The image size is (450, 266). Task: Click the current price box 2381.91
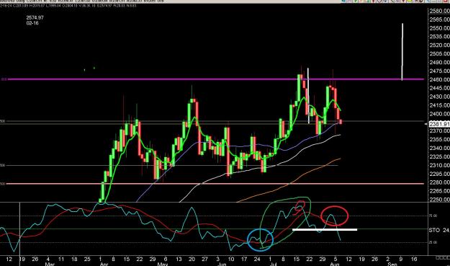tap(439, 124)
